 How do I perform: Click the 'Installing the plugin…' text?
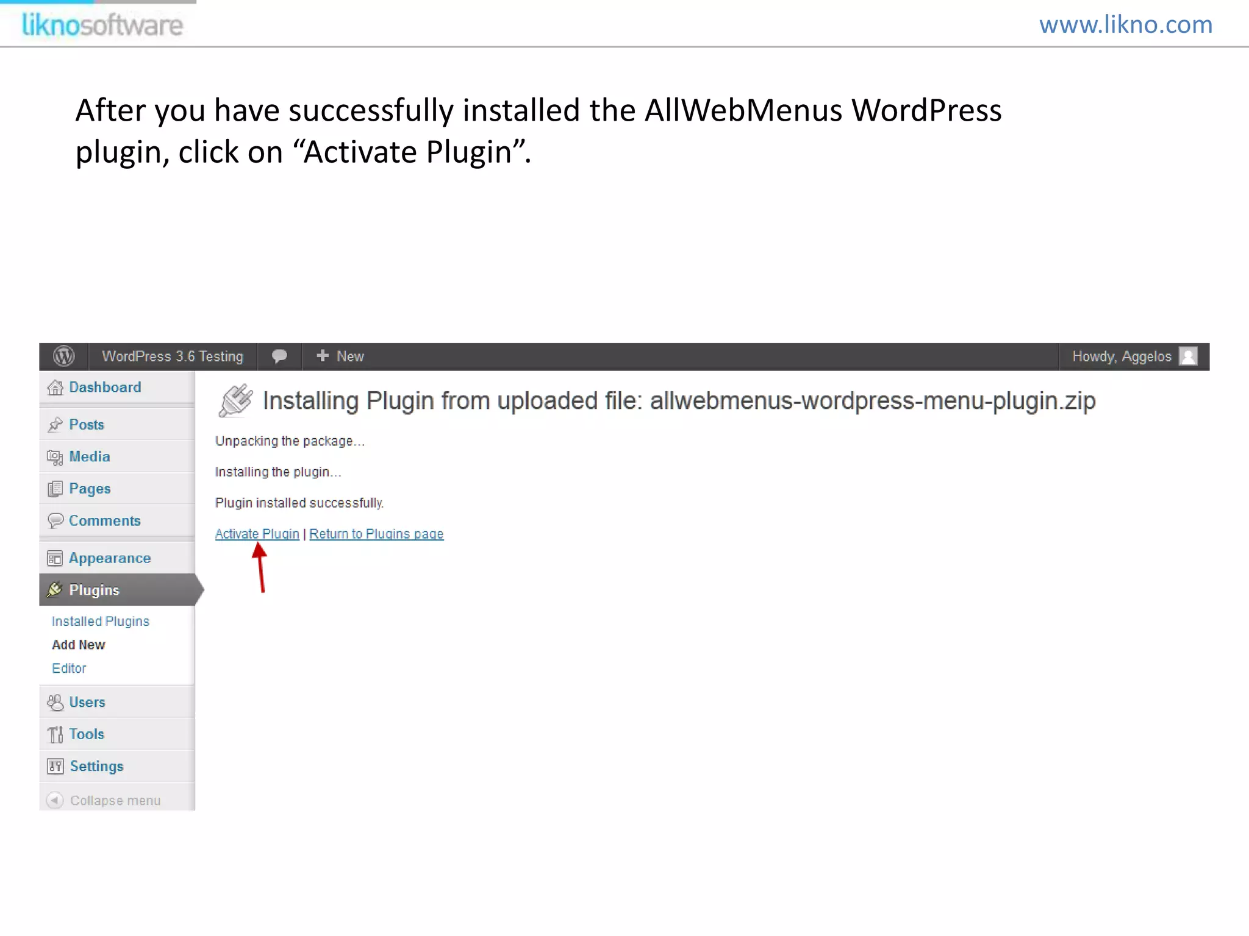coord(278,472)
